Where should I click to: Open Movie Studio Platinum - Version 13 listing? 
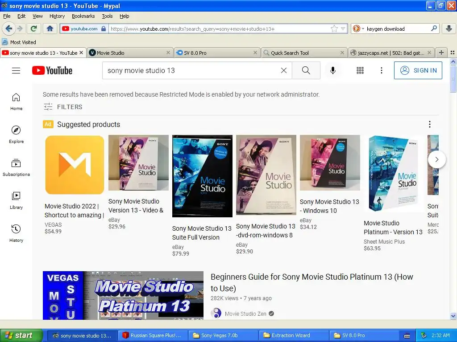tap(394, 193)
